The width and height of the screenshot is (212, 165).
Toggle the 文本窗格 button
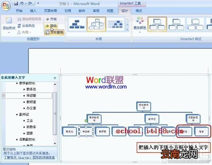(54, 33)
